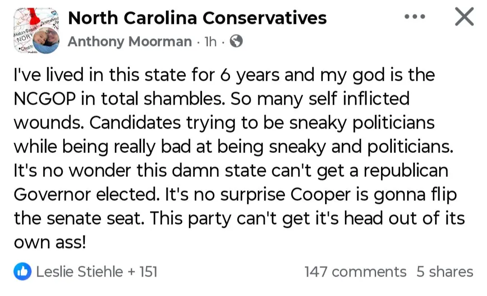
Task: Click the Leslie Stiehle reactor name
Action: [79, 272]
